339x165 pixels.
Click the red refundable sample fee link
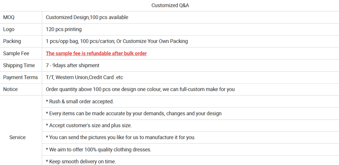[96, 53]
